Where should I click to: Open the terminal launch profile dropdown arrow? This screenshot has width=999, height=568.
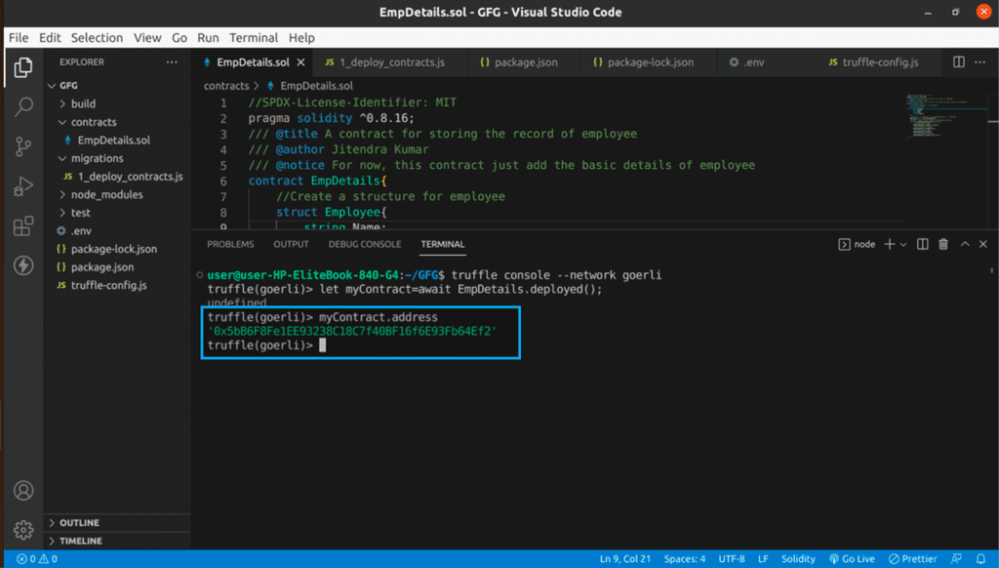click(x=903, y=244)
